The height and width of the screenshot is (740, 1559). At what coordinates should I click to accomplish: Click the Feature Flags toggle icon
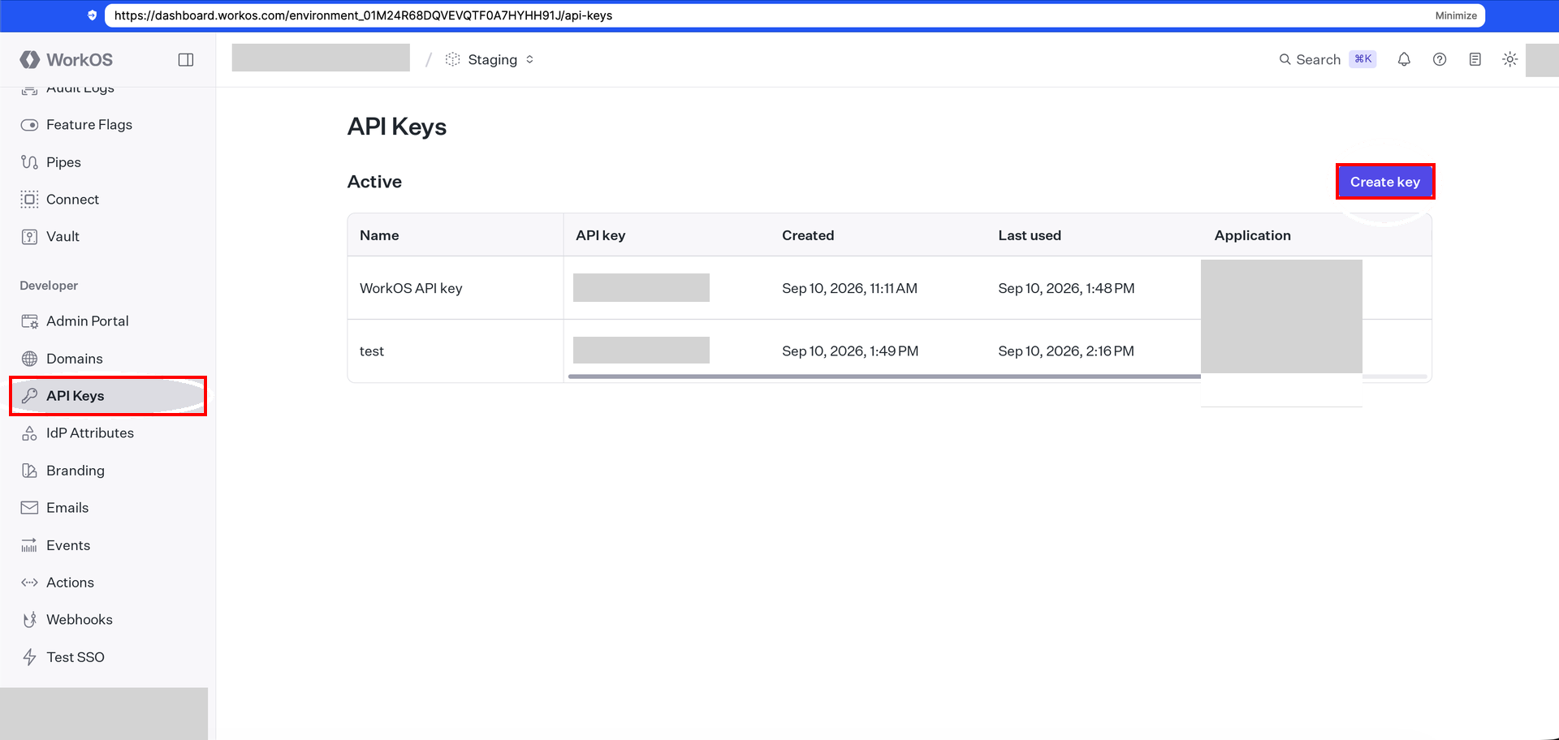click(x=29, y=125)
